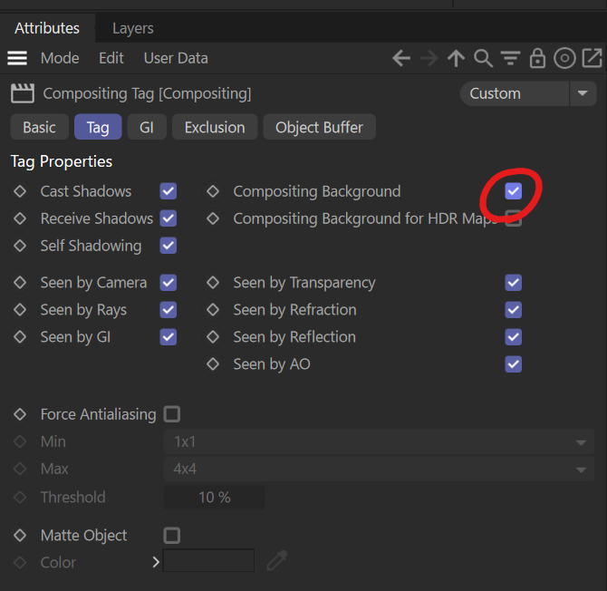This screenshot has width=607, height=591.
Task: Switch to the Layers tab
Action: tap(132, 28)
